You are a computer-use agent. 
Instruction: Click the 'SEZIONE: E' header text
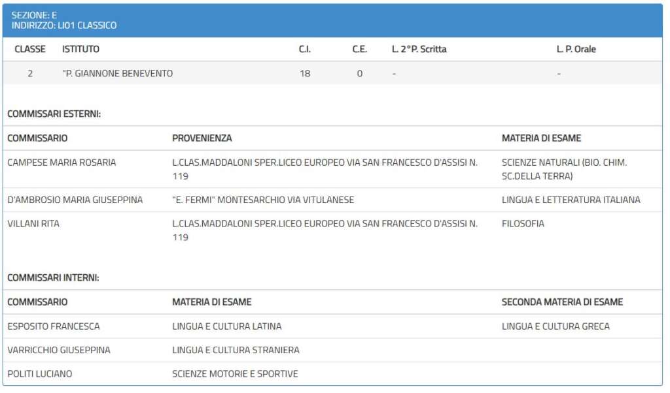tap(34, 16)
